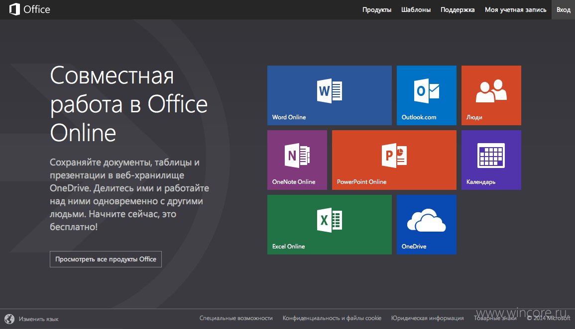Click the Вход sign-in item
The height and width of the screenshot is (329, 575).
(x=563, y=9)
